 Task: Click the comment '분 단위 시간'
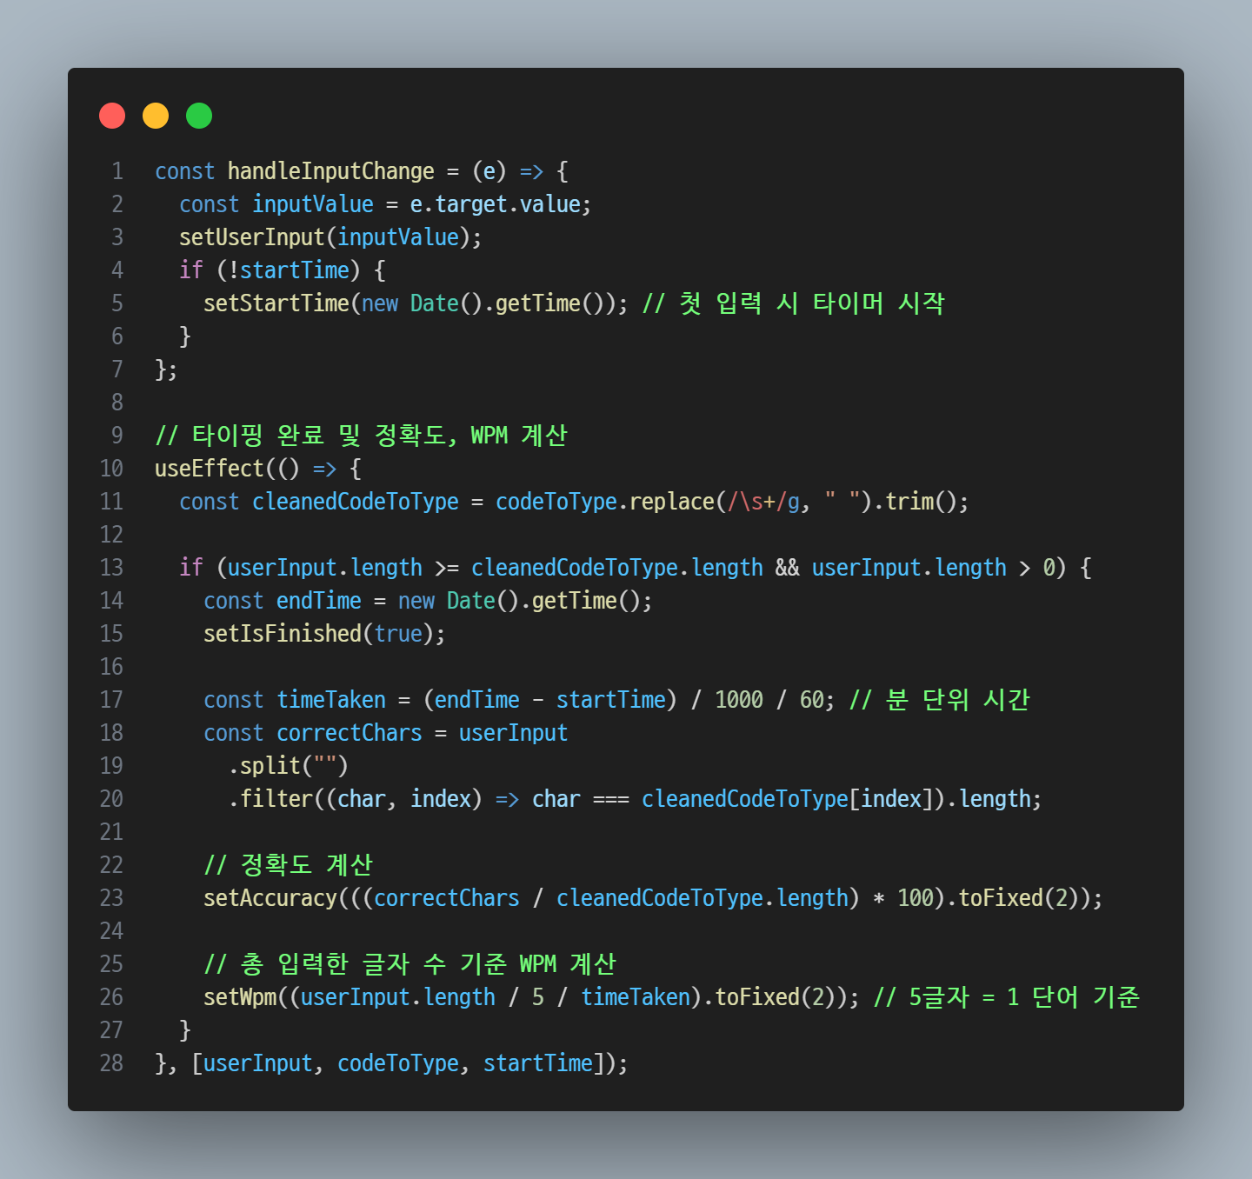coord(940,700)
